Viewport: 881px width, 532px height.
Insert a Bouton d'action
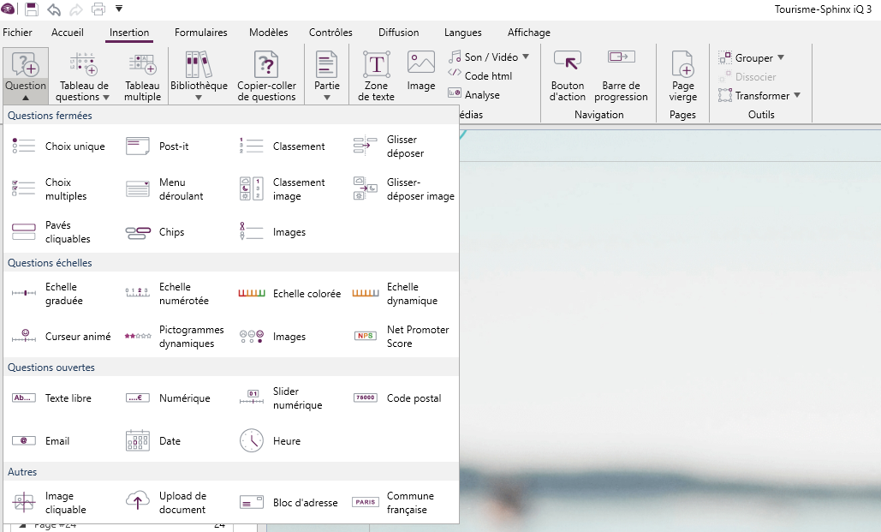tap(567, 75)
